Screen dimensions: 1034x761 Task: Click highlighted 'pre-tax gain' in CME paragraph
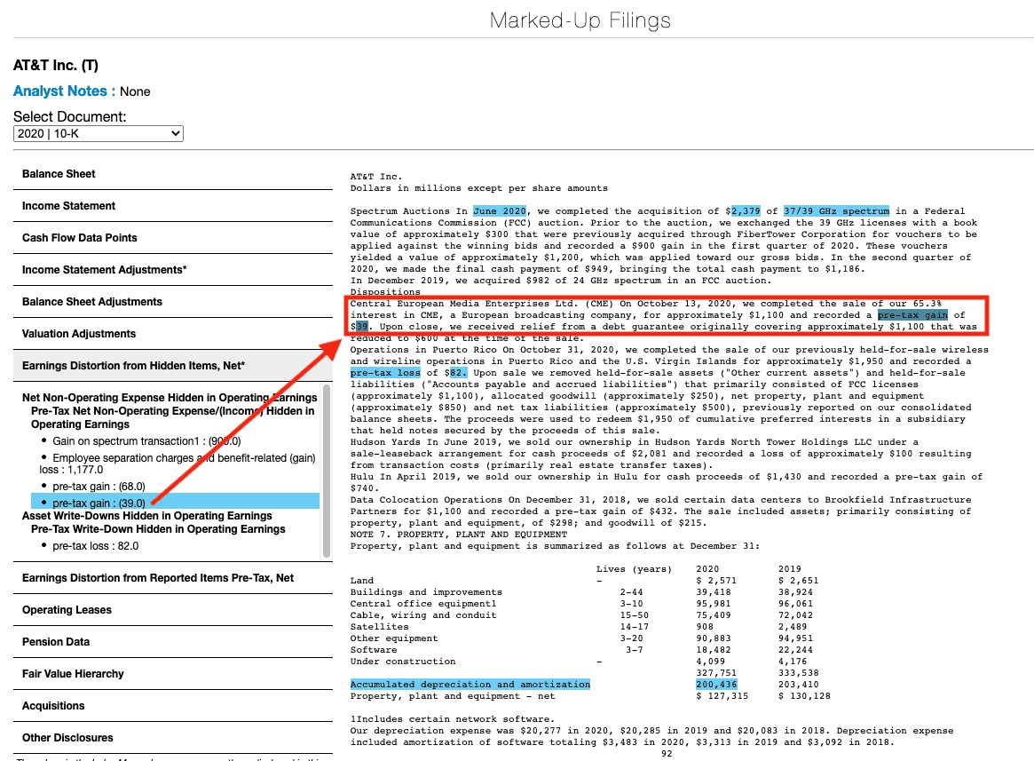(x=912, y=315)
